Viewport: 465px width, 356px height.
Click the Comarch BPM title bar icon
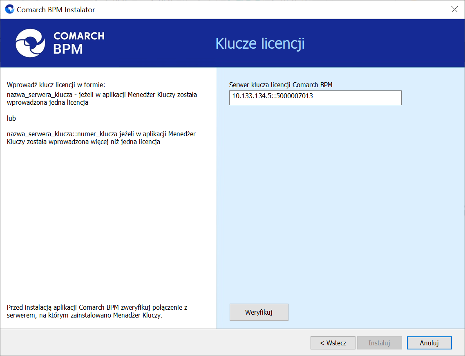(9, 9)
